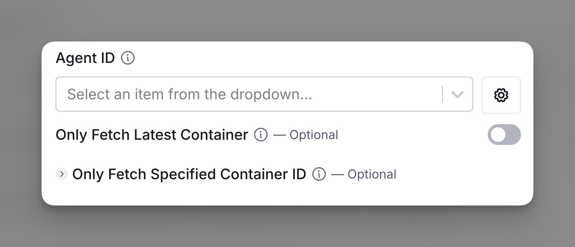
Task: Expand Only Fetch Specified Container ID section
Action: click(62, 174)
